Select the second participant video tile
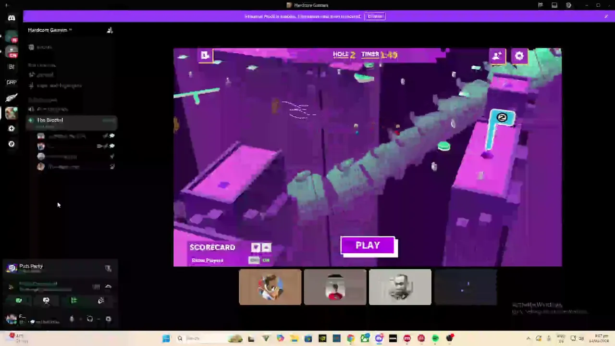This screenshot has height=346, width=615. click(x=335, y=287)
